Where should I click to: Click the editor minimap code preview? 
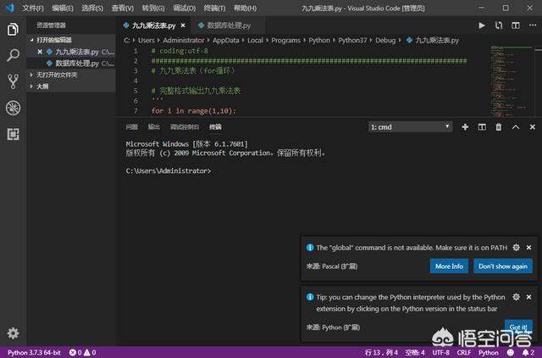(511, 81)
